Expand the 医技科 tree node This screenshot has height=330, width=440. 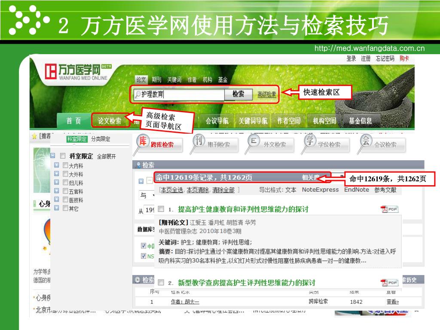[56, 199]
